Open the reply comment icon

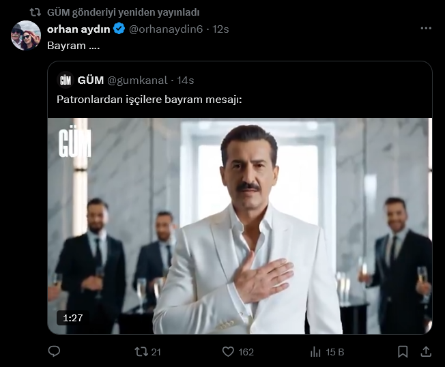[x=54, y=352]
